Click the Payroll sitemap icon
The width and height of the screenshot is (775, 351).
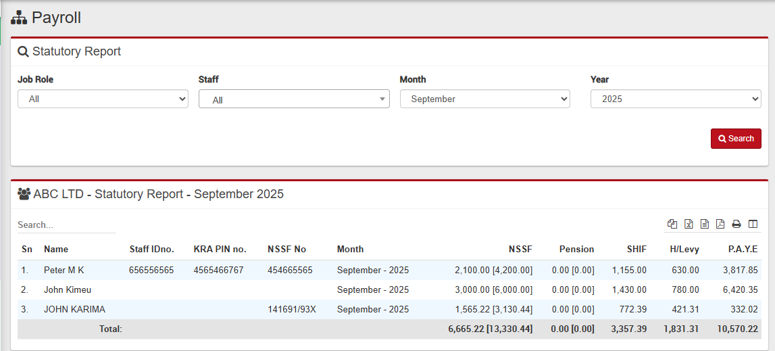[x=19, y=18]
